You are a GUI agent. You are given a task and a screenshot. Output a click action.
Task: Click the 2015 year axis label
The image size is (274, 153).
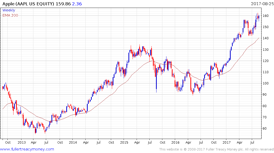tap(124, 142)
